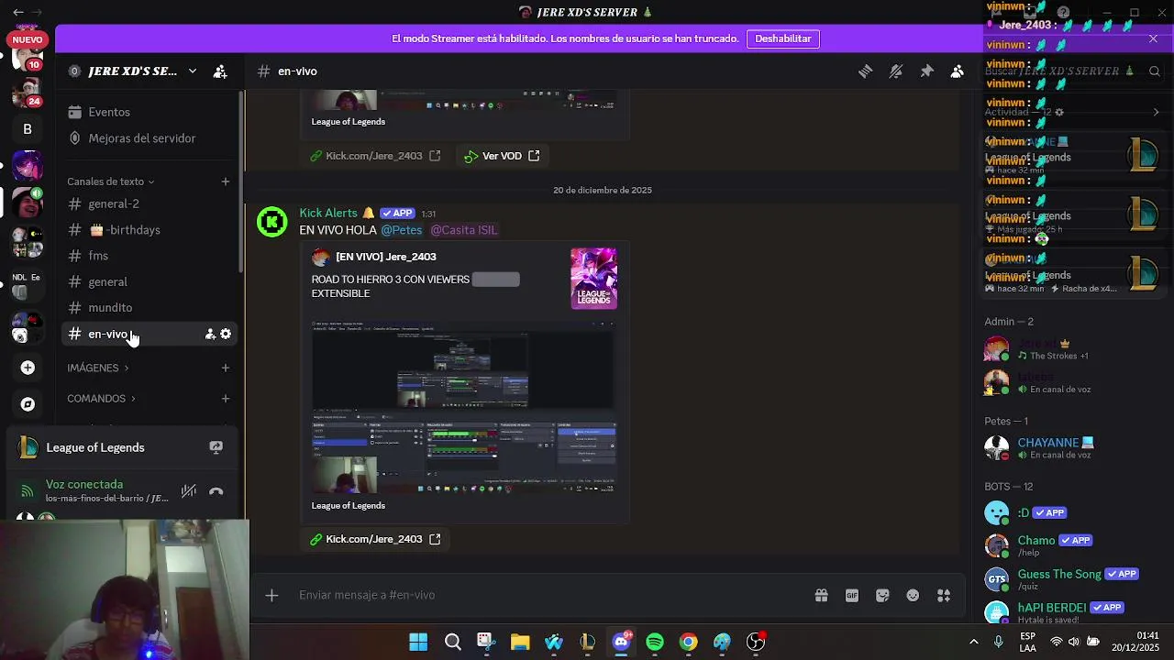Click the Kick Alerts username
The image size is (1174, 660).
[328, 213]
